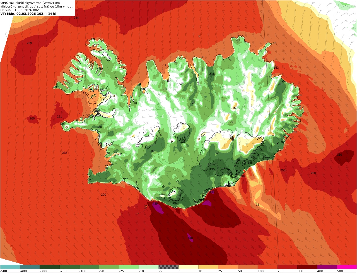Pick the palest green -10 to -5 legend swatch
357x273 pixels.
(x=149, y=267)
